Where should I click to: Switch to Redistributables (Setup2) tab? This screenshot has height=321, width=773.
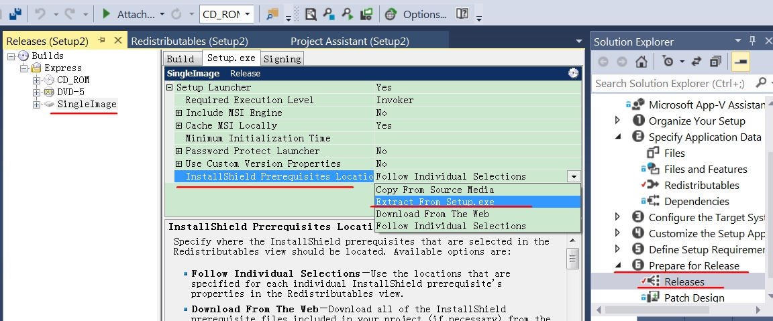(190, 42)
